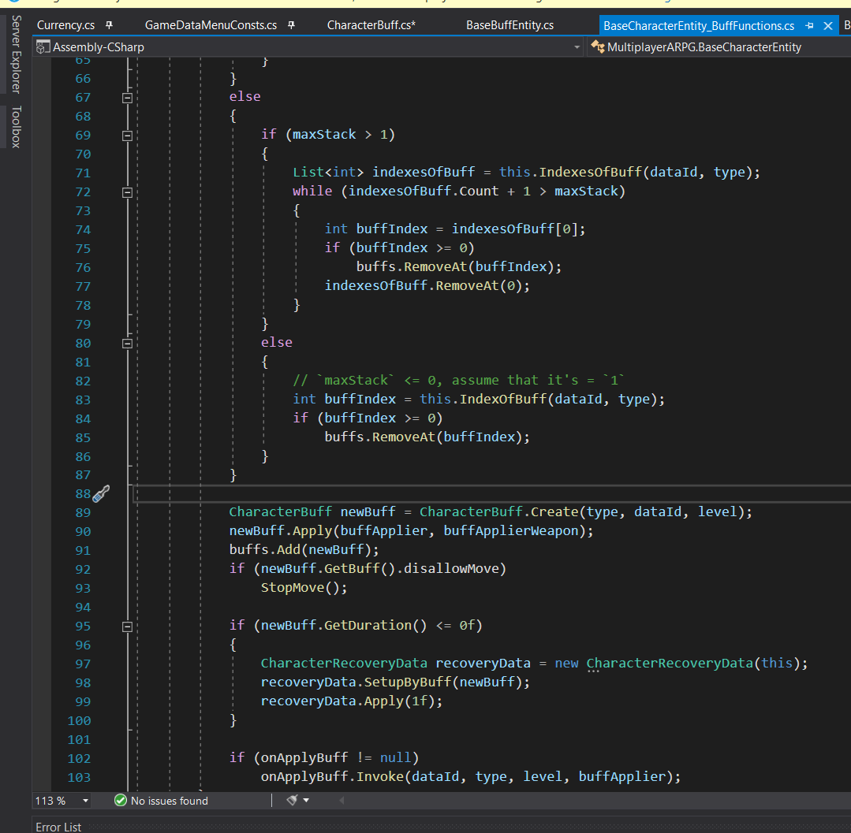
Task: Collapse the if block at line 95
Action: coord(128,627)
